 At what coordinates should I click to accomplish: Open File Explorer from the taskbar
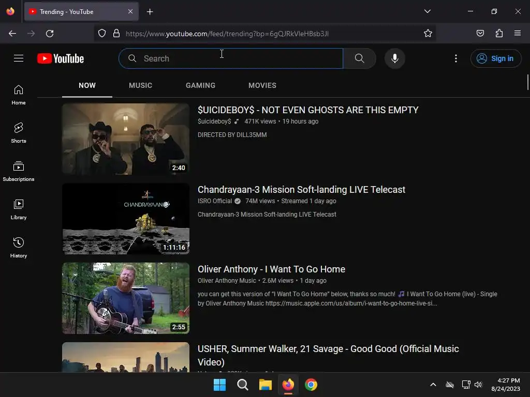click(266, 385)
